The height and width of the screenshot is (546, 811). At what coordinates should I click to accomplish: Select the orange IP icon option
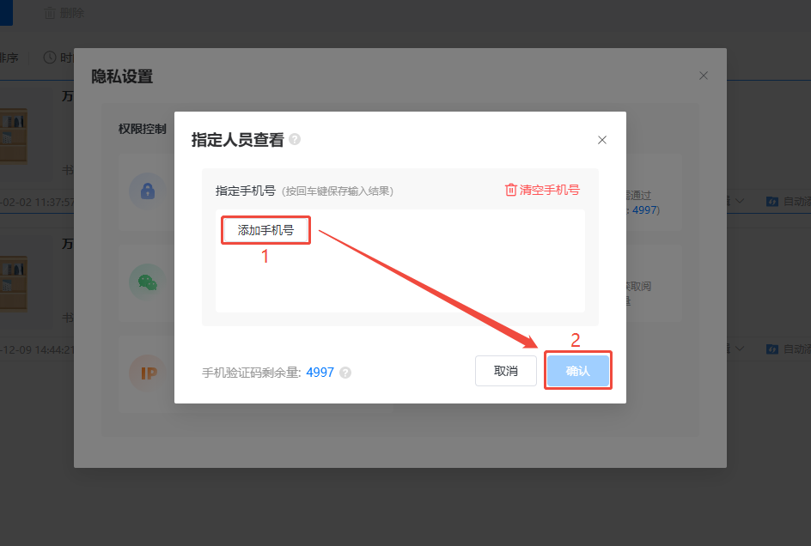pos(147,373)
